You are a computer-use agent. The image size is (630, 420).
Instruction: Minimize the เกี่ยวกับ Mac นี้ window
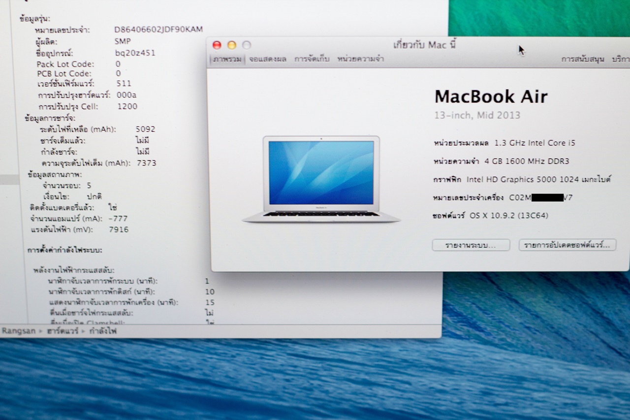(x=232, y=45)
